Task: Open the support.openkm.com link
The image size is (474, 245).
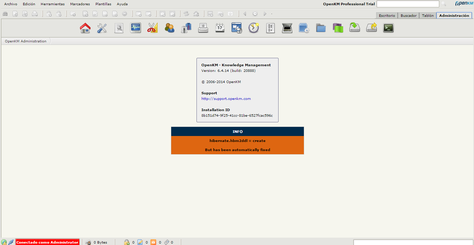Action: pyautogui.click(x=226, y=99)
